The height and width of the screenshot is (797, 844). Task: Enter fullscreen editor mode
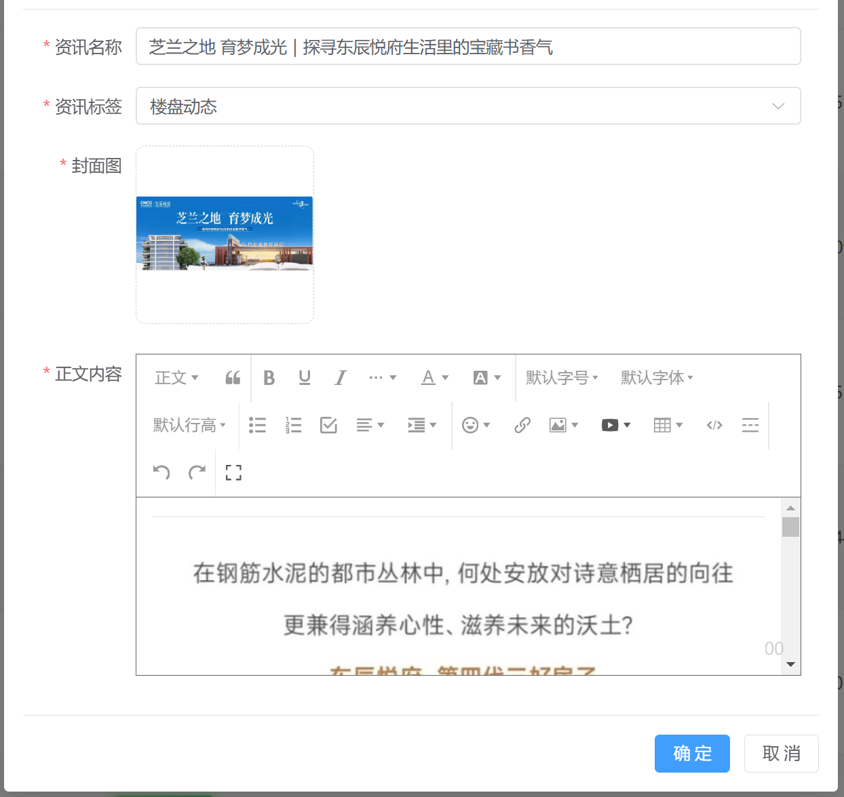pyautogui.click(x=233, y=472)
